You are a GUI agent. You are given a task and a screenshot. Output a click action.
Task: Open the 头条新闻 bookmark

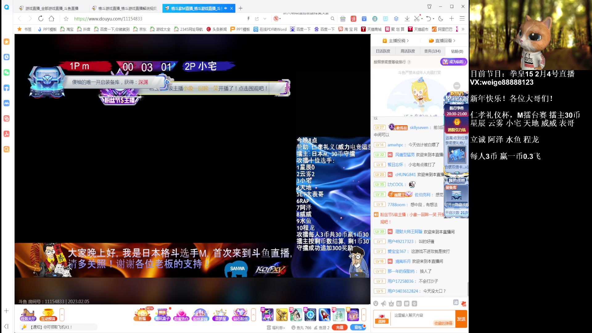[216, 29]
